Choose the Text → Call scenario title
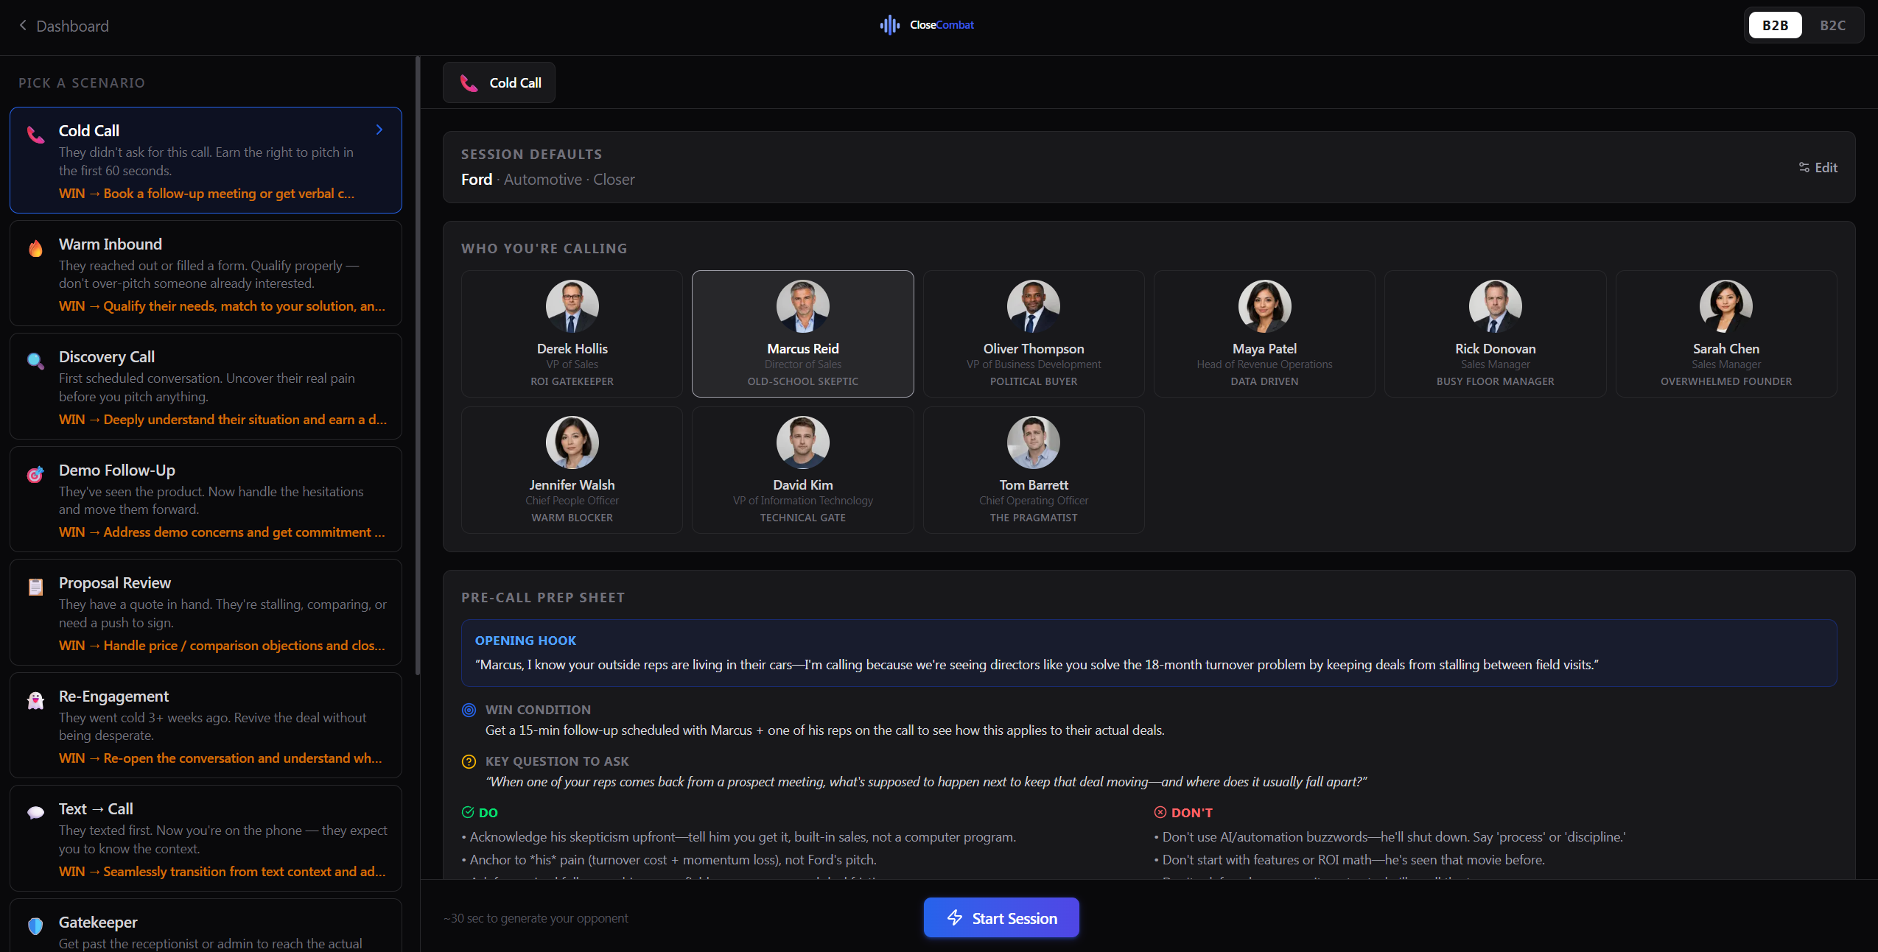Image resolution: width=1878 pixels, height=952 pixels. [96, 809]
